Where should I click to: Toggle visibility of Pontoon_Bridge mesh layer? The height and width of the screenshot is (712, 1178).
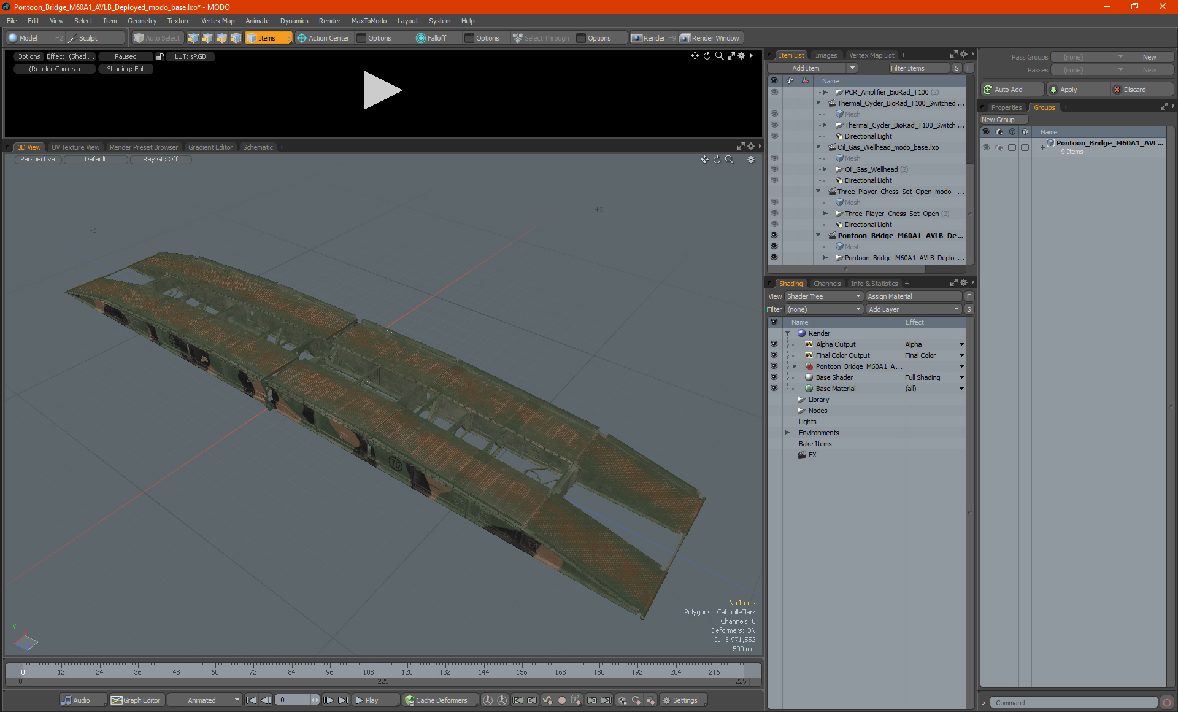click(x=774, y=246)
